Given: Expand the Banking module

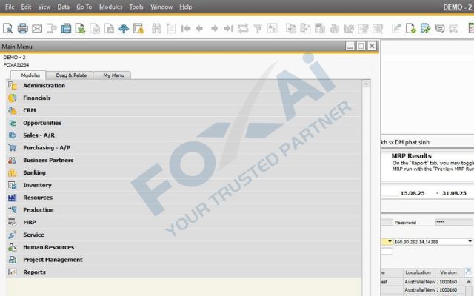Looking at the screenshot, I should 184,172.
